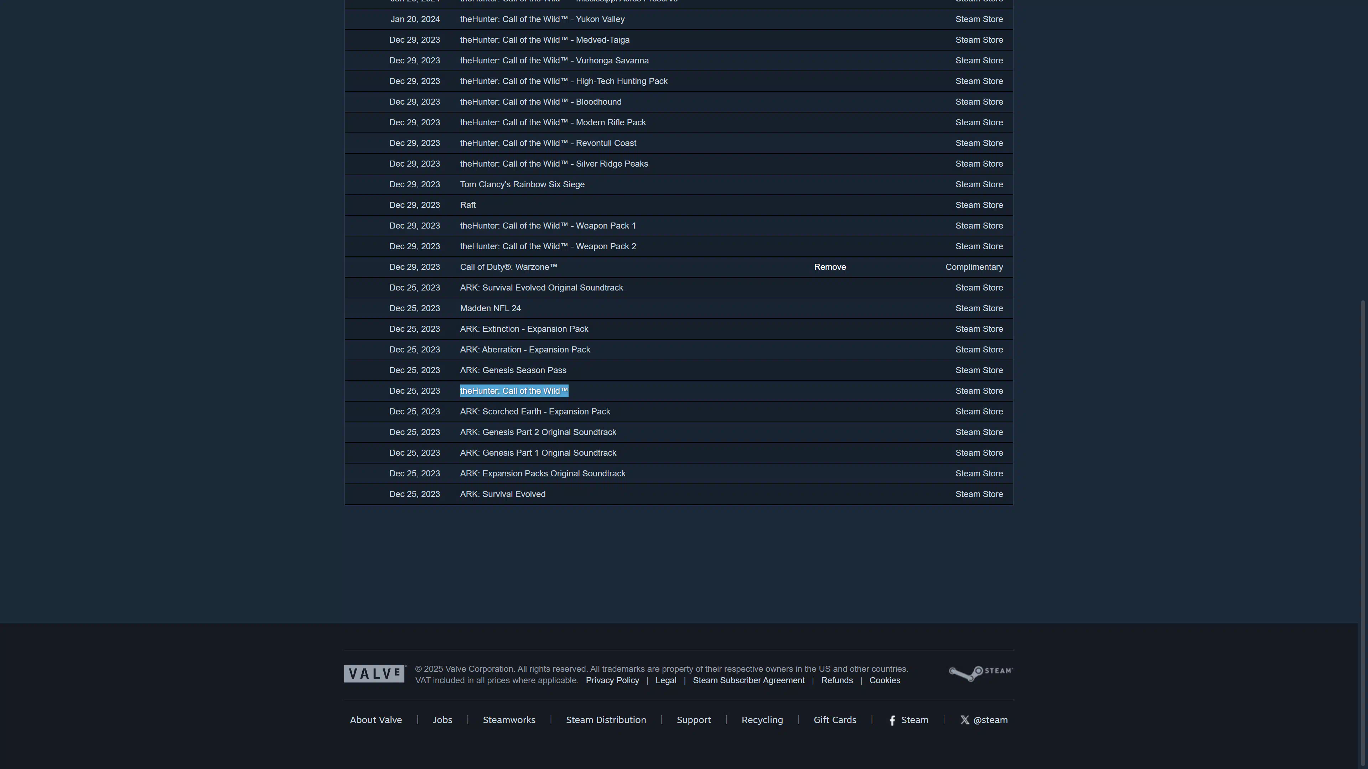Click Dec 29, 2023 date beside Raft
Viewport: 1368px width, 769px height.
click(415, 205)
